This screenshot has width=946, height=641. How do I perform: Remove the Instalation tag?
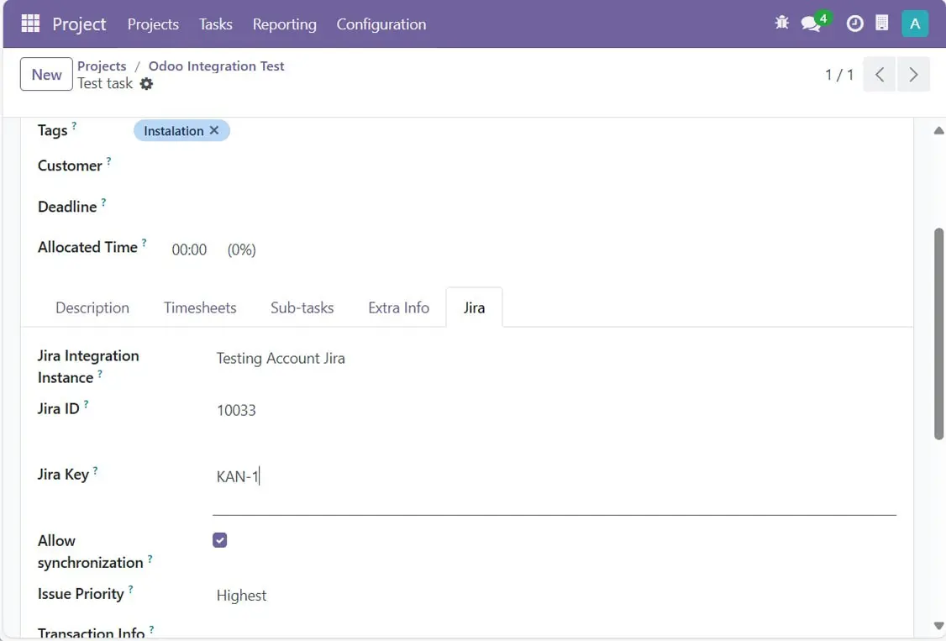[214, 130]
